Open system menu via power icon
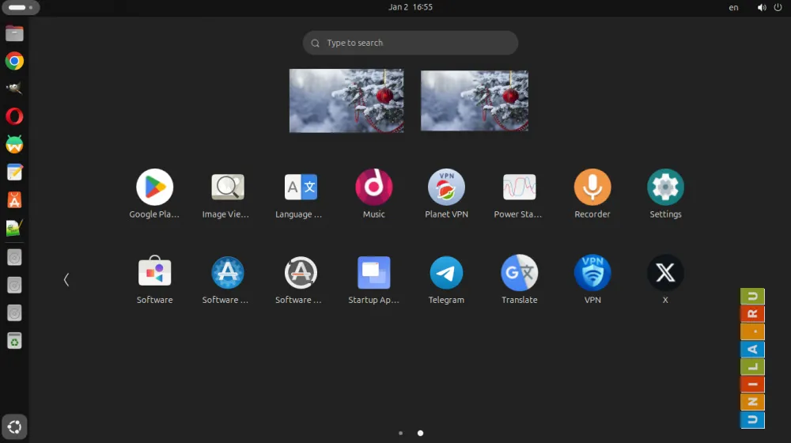 click(778, 7)
